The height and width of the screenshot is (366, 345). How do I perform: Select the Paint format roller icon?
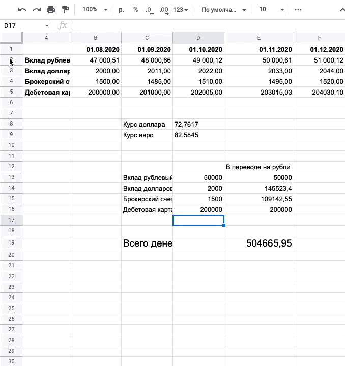(x=65, y=10)
